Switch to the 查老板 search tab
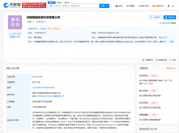This screenshot has width=179, height=133. tap(59, 3)
